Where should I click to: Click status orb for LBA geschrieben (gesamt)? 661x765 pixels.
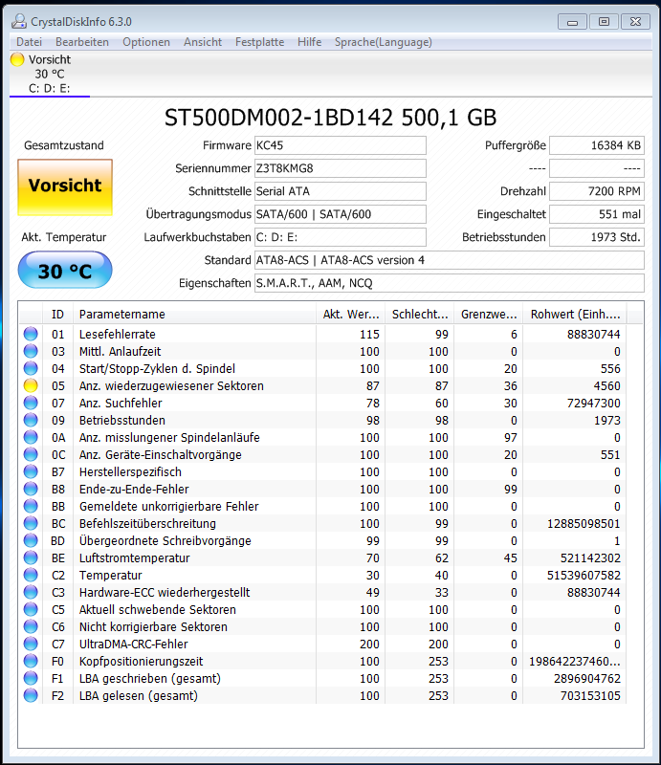(31, 678)
